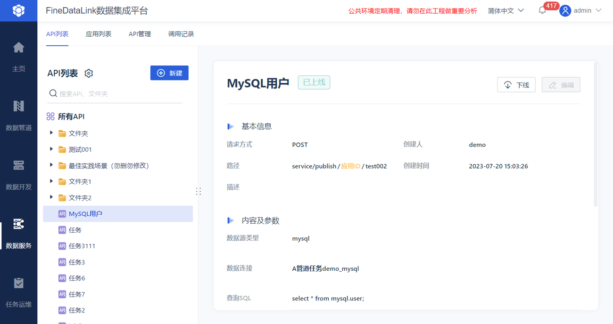The width and height of the screenshot is (613, 324).
Task: Open the API列表 settings gear icon
Action: pyautogui.click(x=89, y=73)
